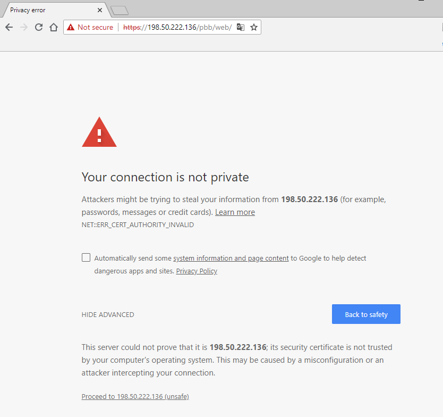Screen dimensions: 443x417
Task: Open system information and page content link
Action: 231,258
